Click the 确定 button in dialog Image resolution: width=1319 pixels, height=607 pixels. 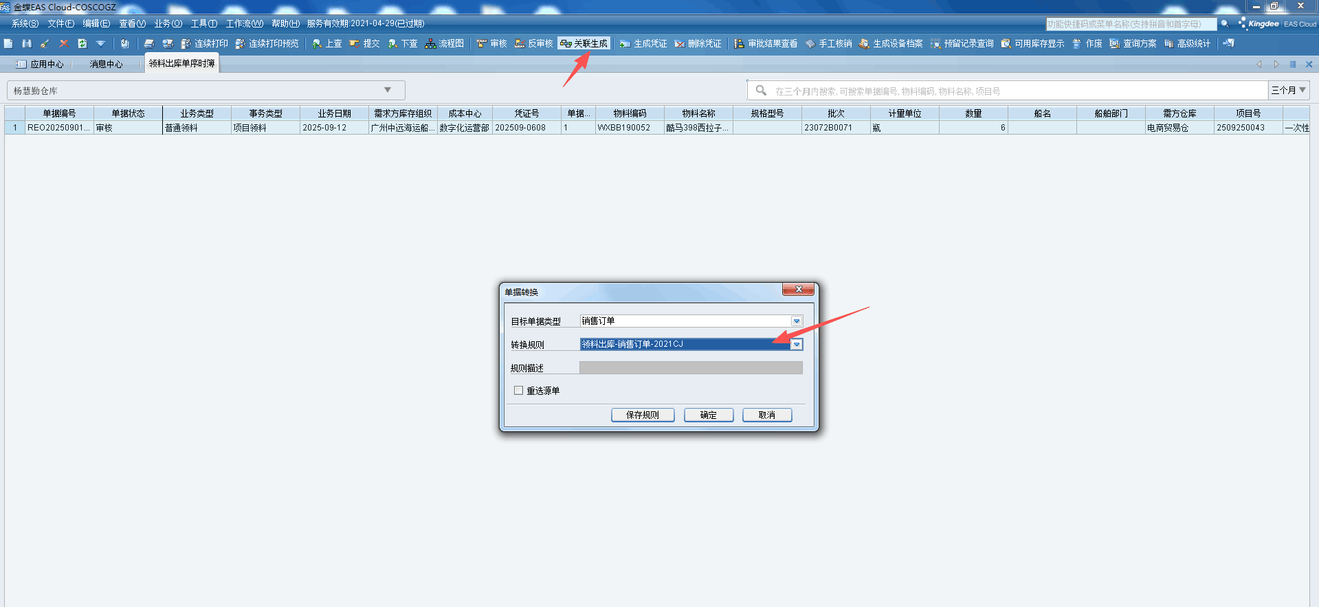coord(708,415)
